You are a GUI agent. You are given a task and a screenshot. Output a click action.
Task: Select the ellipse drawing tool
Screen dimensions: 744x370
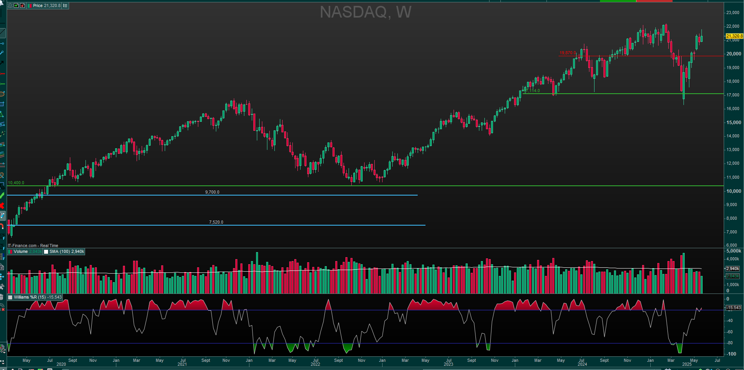pos(2,94)
